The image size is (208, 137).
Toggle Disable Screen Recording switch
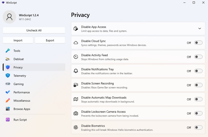[198, 85]
